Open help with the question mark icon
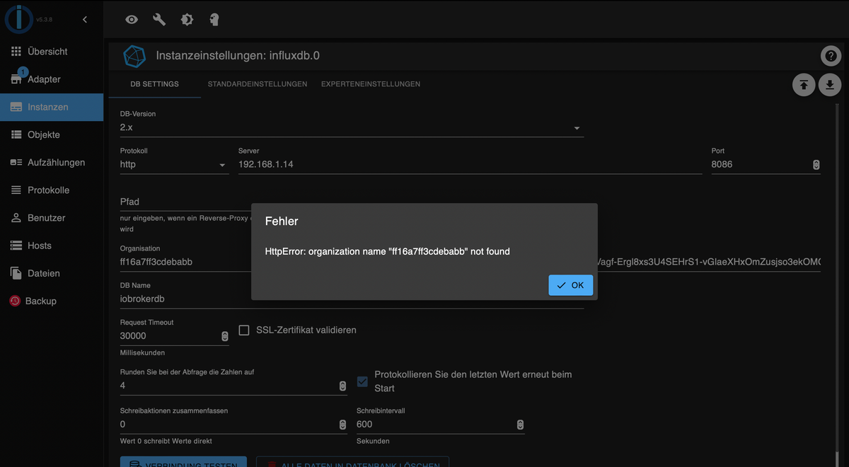 830,56
